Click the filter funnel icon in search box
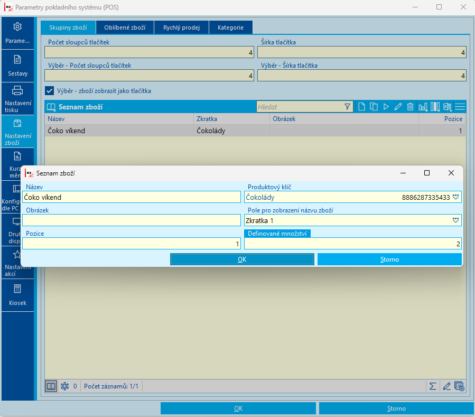This screenshot has height=417, width=475. (x=347, y=107)
